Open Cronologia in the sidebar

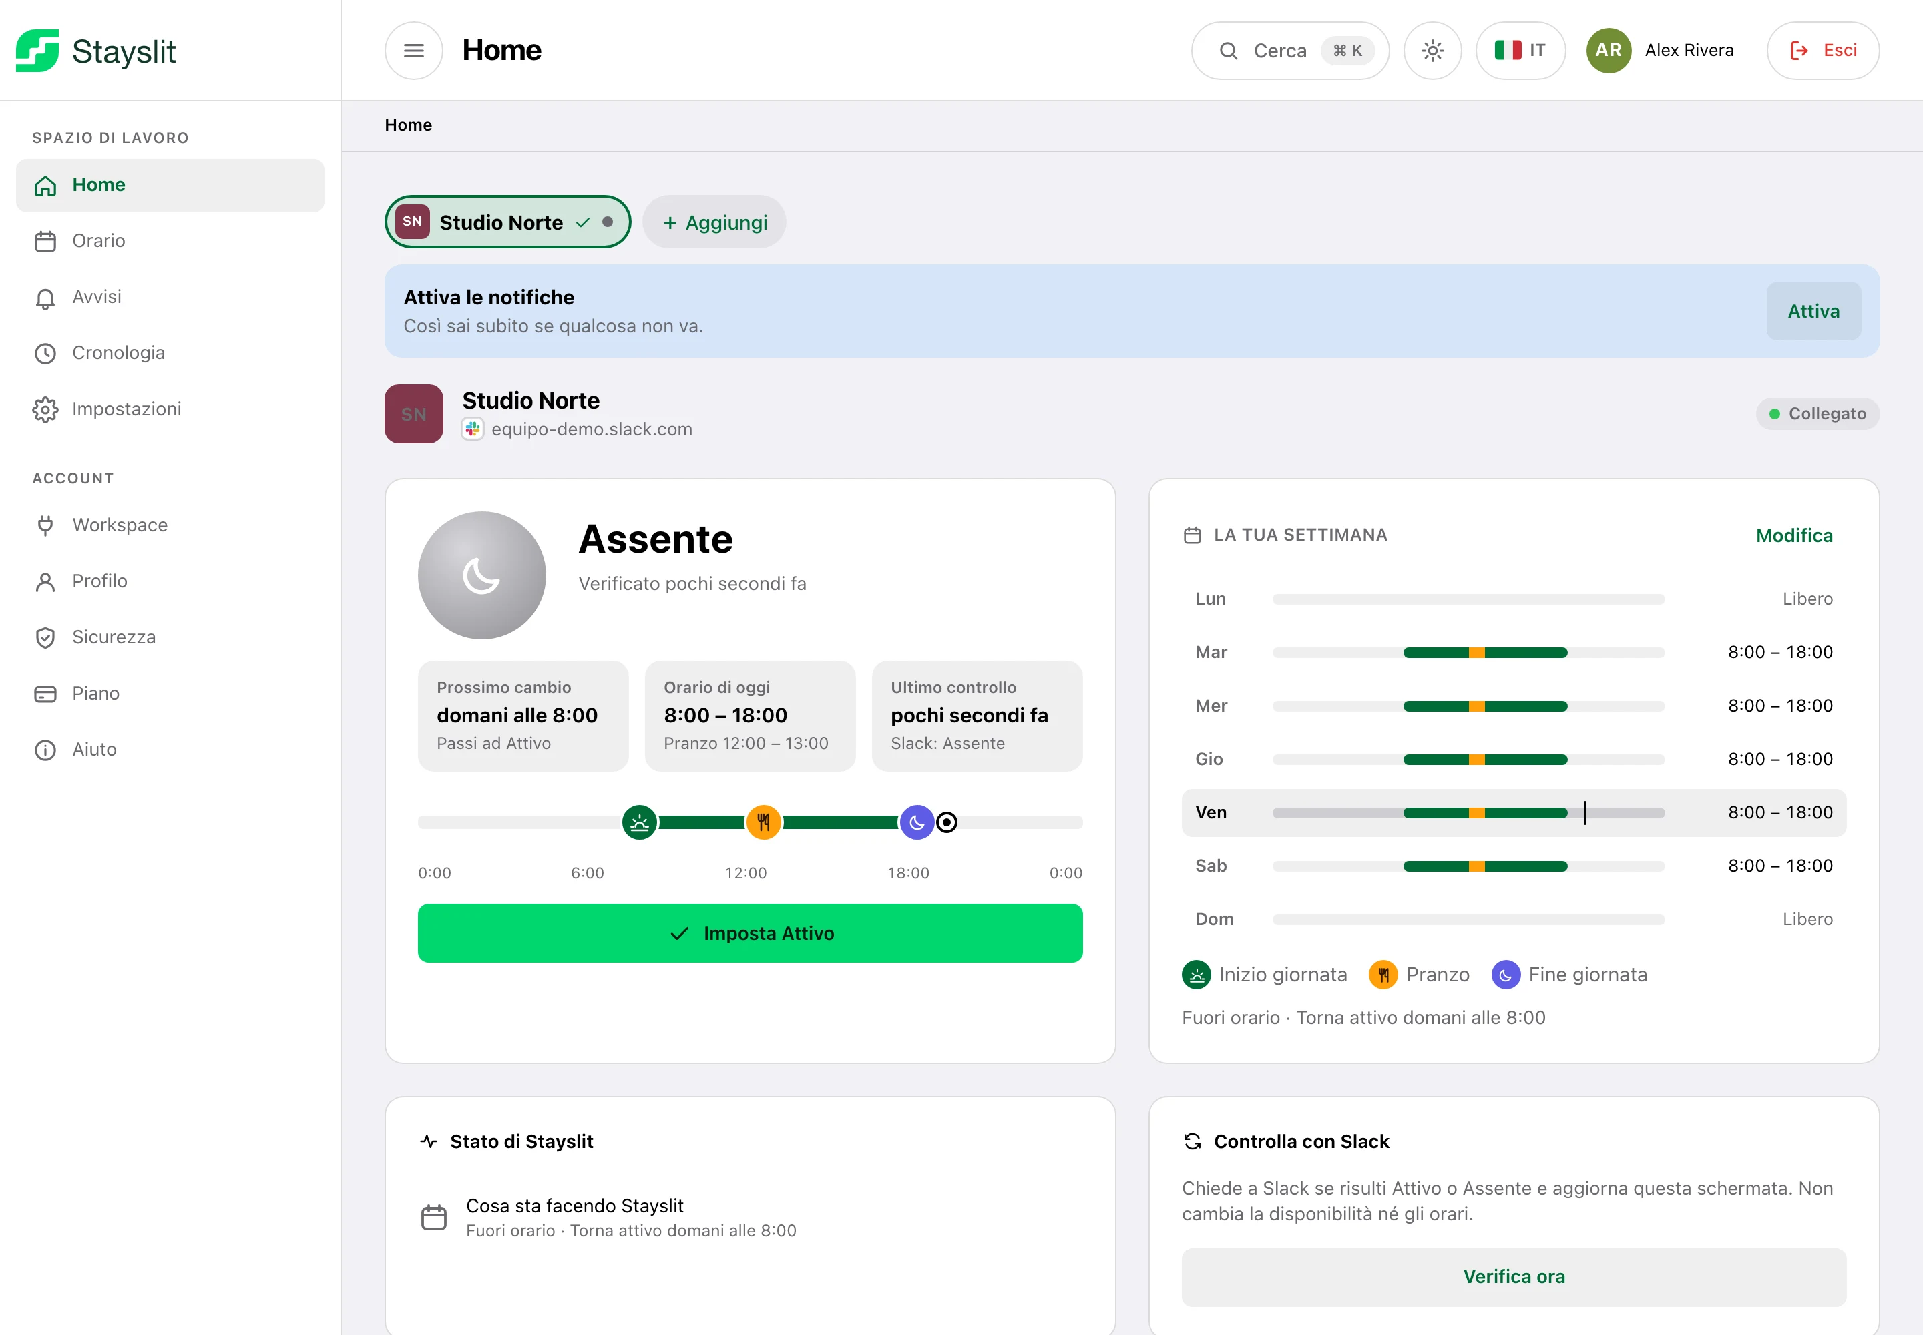170,353
